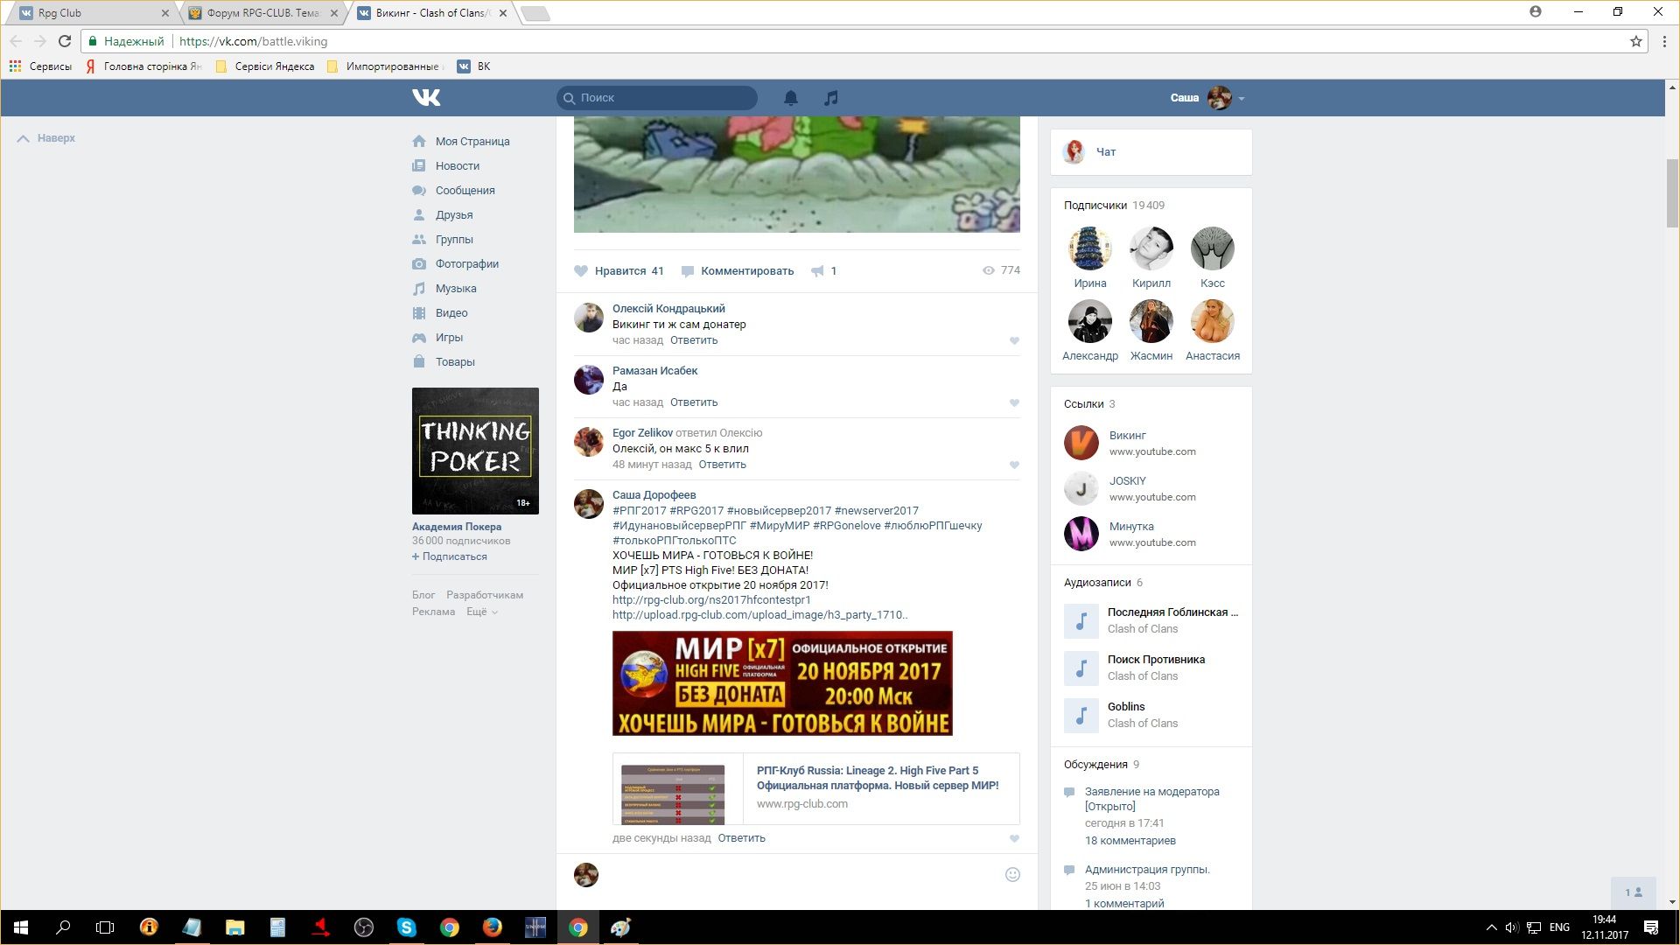Image resolution: width=1680 pixels, height=945 pixels.
Task: Click the VK logo in header
Action: (x=426, y=97)
